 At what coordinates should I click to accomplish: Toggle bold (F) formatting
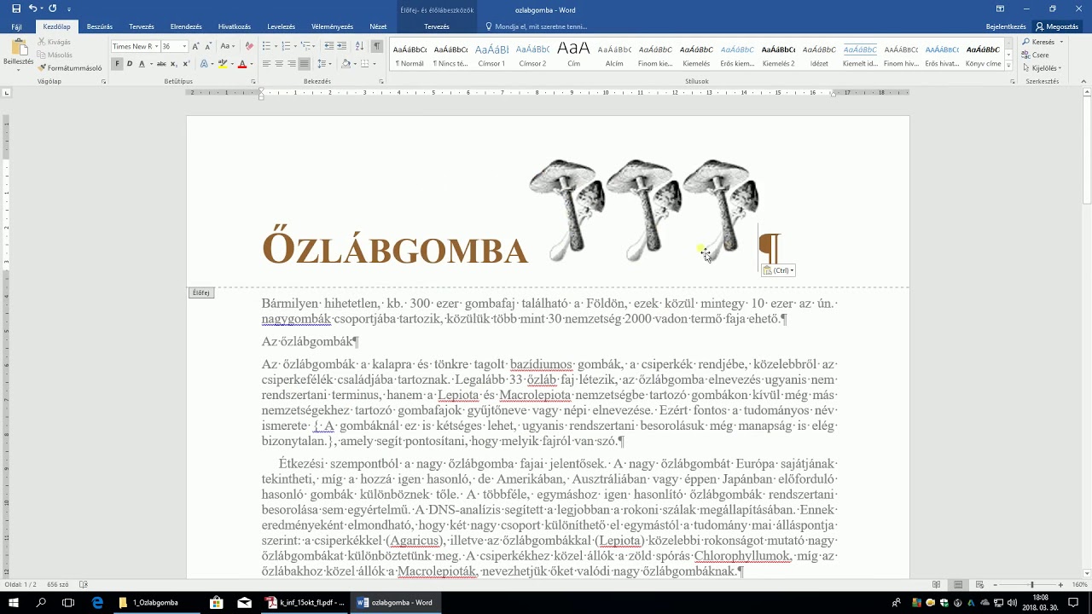118,64
